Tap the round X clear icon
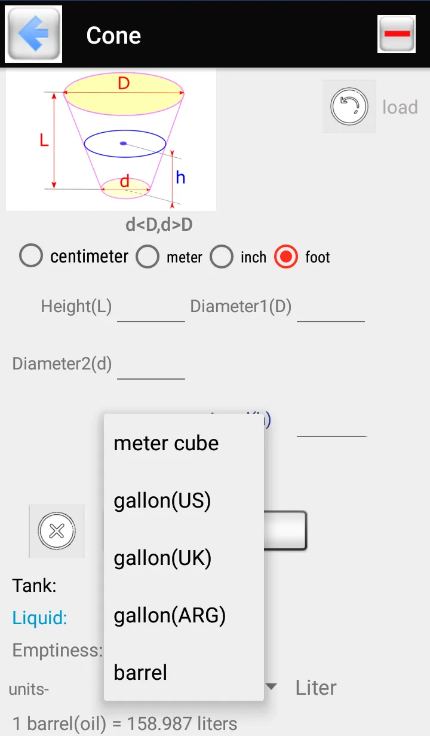430x736 pixels. (57, 530)
